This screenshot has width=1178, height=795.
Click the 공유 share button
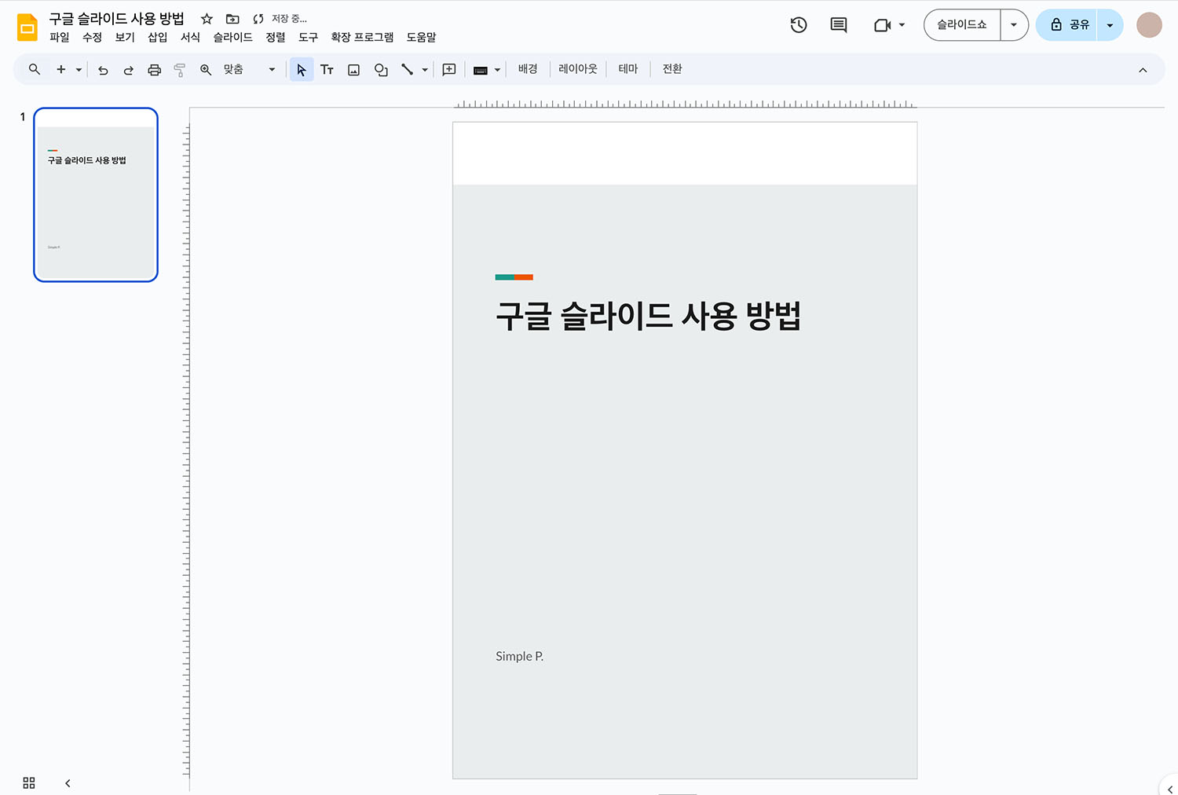point(1066,25)
